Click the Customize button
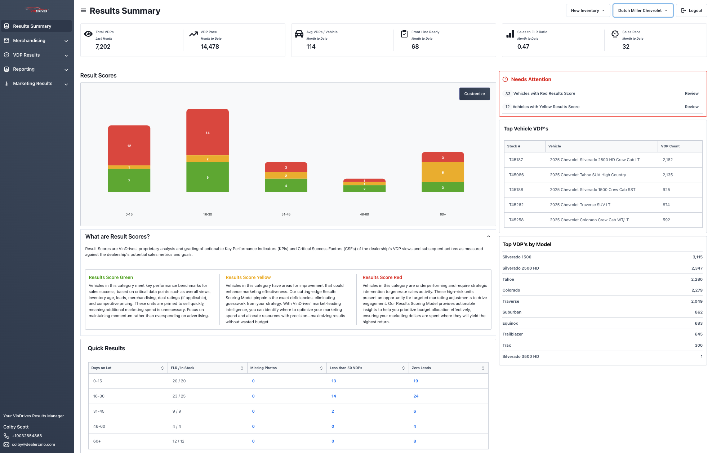Image resolution: width=712 pixels, height=453 pixels. pyautogui.click(x=474, y=94)
